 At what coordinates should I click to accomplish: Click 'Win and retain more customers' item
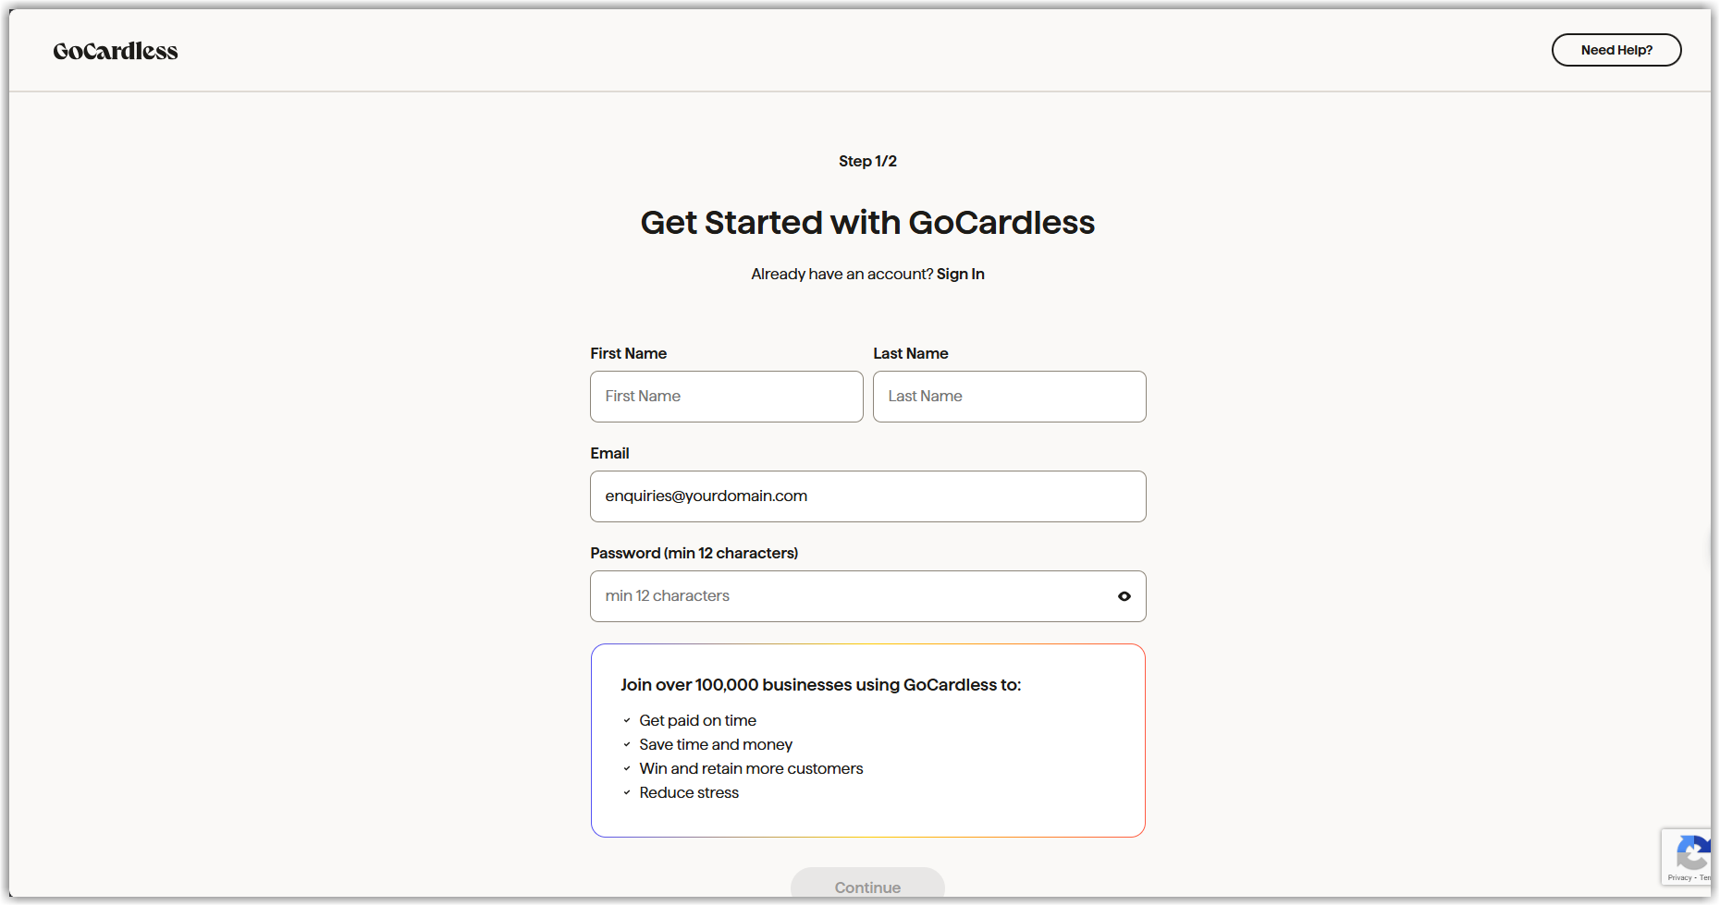[751, 768]
